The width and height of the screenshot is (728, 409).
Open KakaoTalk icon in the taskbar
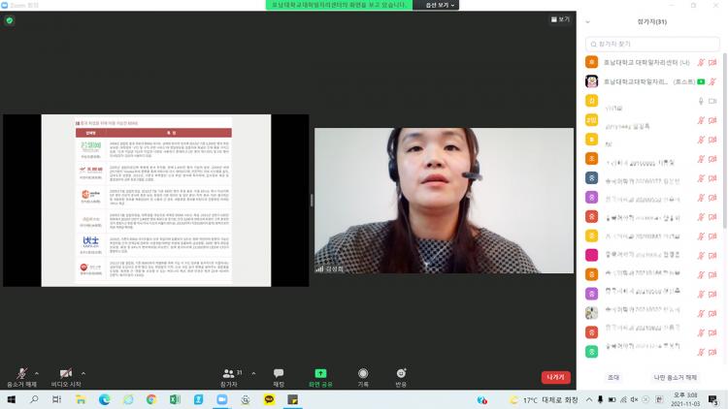(x=269, y=399)
